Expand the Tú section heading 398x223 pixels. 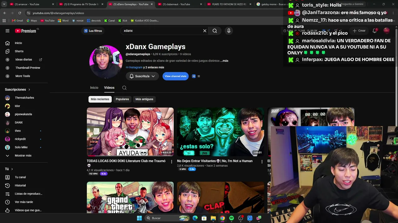(9, 169)
